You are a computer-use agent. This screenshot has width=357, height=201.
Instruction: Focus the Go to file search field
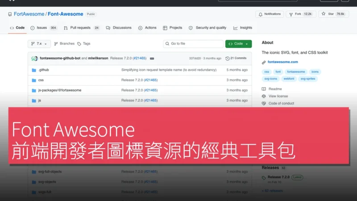(x=193, y=44)
